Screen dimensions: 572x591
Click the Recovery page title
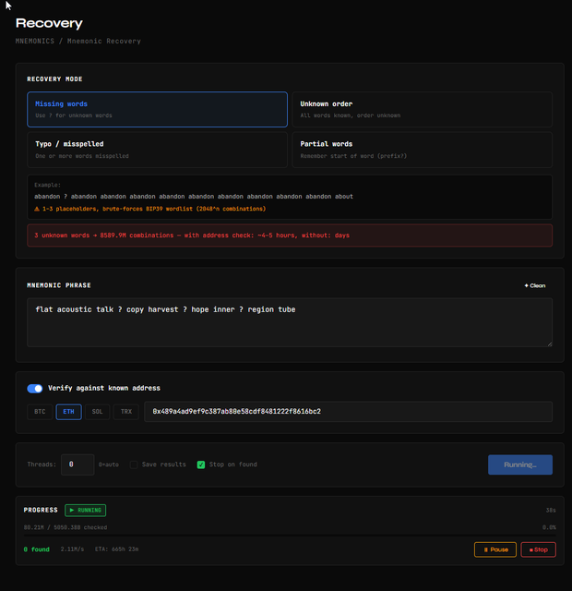click(x=49, y=23)
